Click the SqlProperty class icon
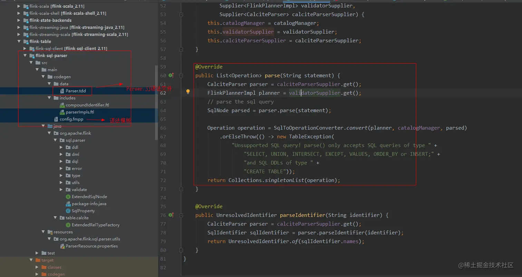This screenshot has height=277, width=522. (68, 211)
